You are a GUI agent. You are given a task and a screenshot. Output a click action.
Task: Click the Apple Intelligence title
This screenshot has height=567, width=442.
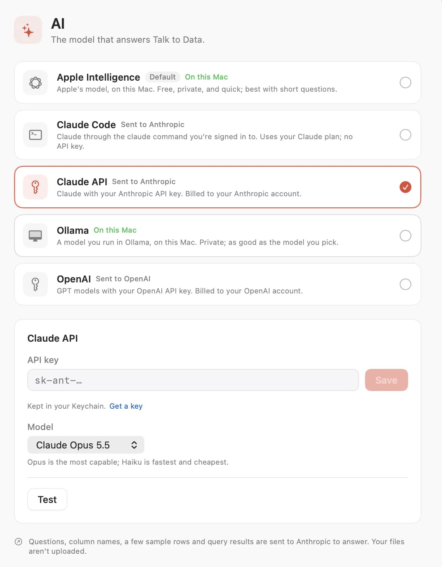(98, 77)
